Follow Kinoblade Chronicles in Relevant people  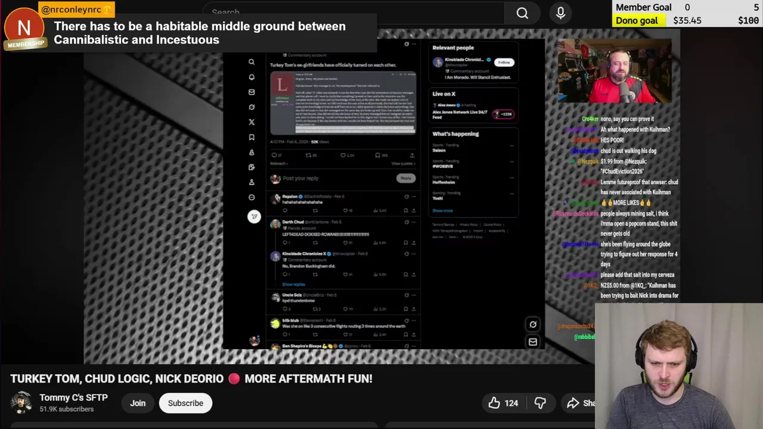point(504,62)
